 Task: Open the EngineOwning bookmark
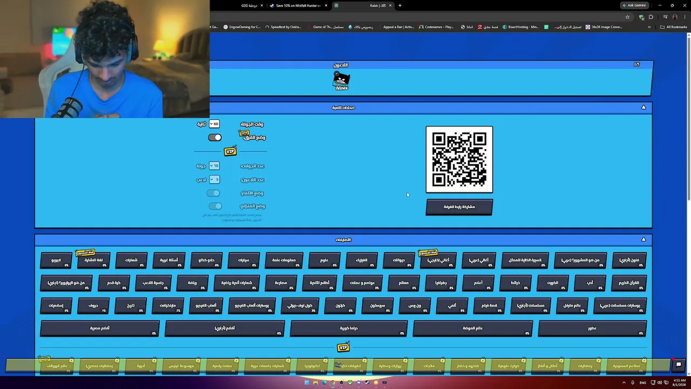pyautogui.click(x=242, y=27)
